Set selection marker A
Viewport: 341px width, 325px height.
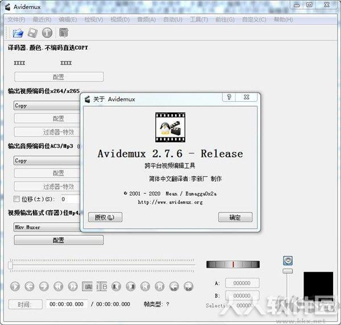[87, 286]
